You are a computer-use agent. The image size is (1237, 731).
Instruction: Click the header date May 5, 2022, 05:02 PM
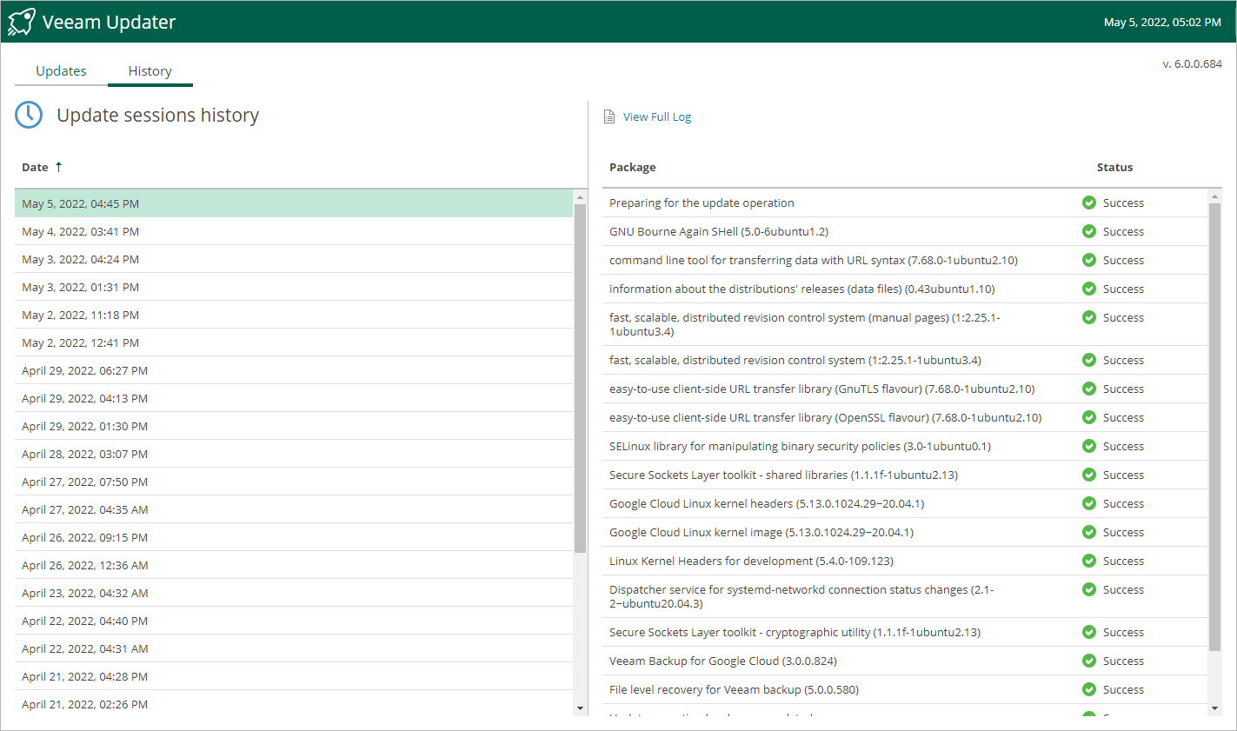point(1162,22)
